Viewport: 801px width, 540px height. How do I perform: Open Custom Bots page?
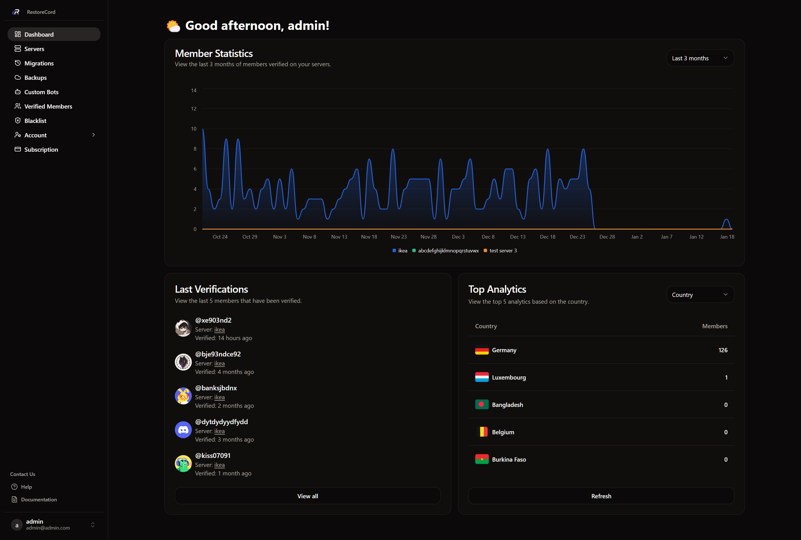click(x=54, y=92)
